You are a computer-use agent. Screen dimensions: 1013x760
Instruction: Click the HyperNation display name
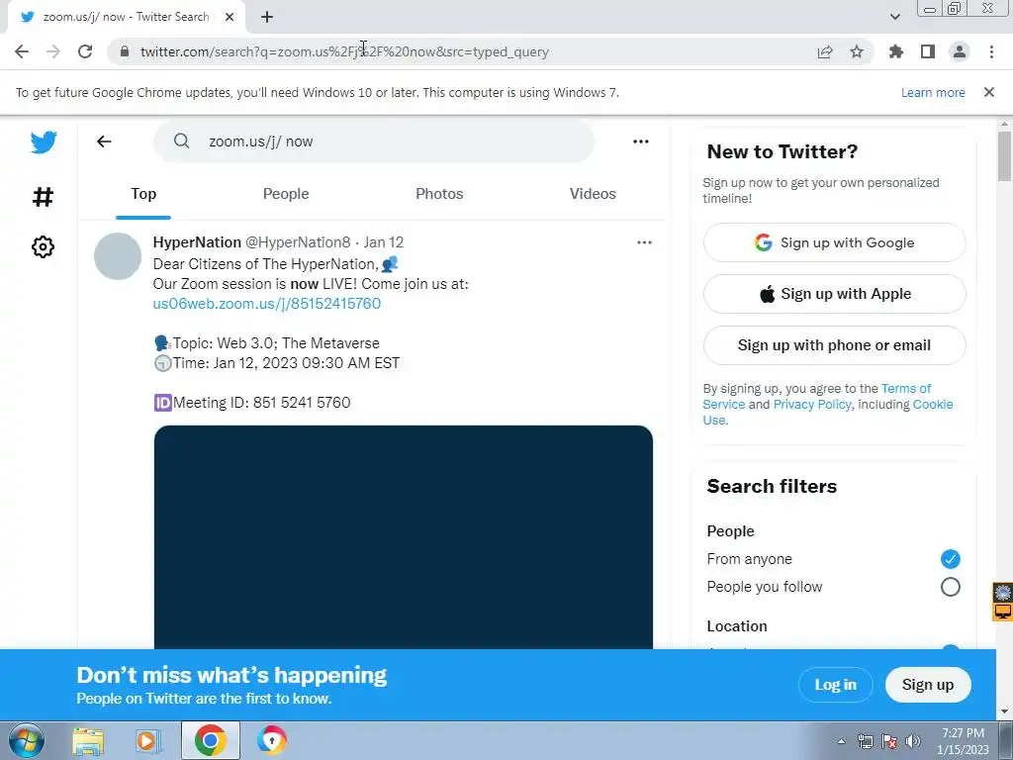point(197,242)
